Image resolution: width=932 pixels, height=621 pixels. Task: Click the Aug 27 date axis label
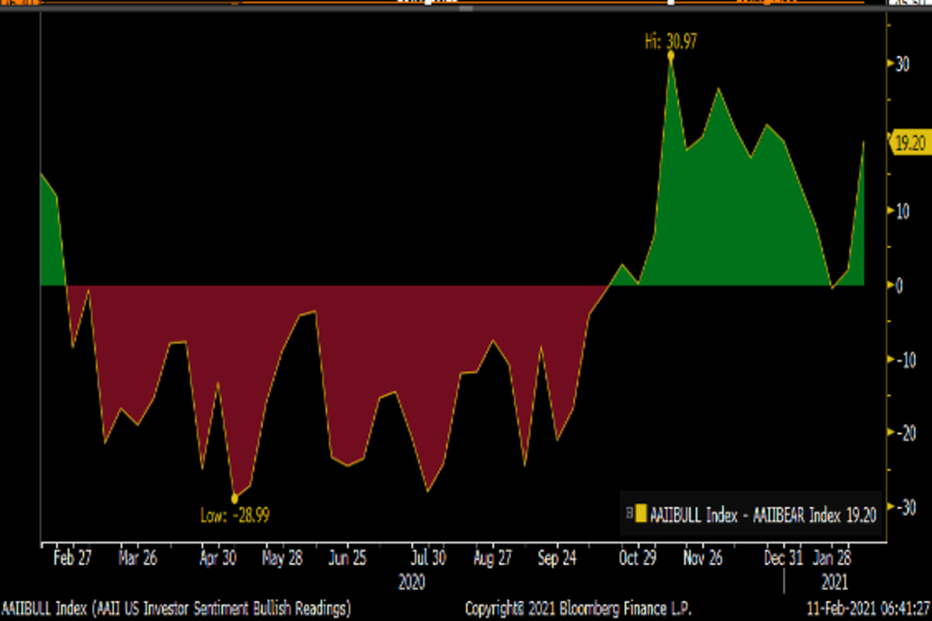pos(492,558)
